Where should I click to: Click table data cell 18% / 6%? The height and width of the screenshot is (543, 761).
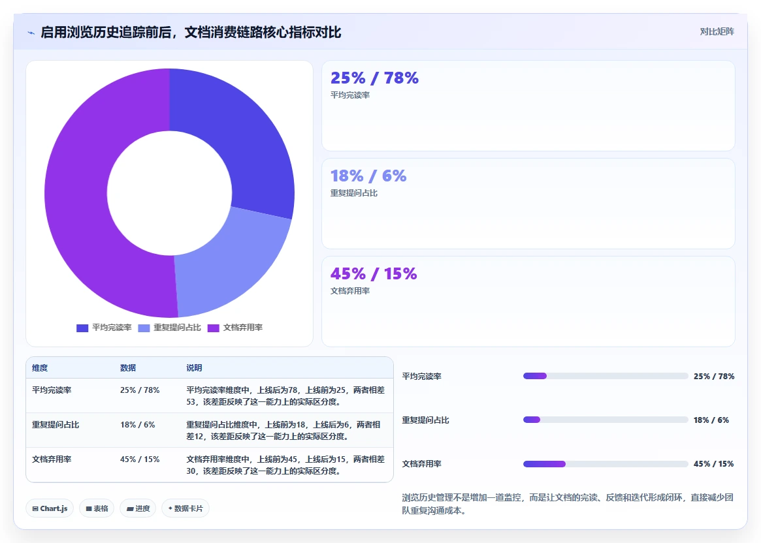137,425
